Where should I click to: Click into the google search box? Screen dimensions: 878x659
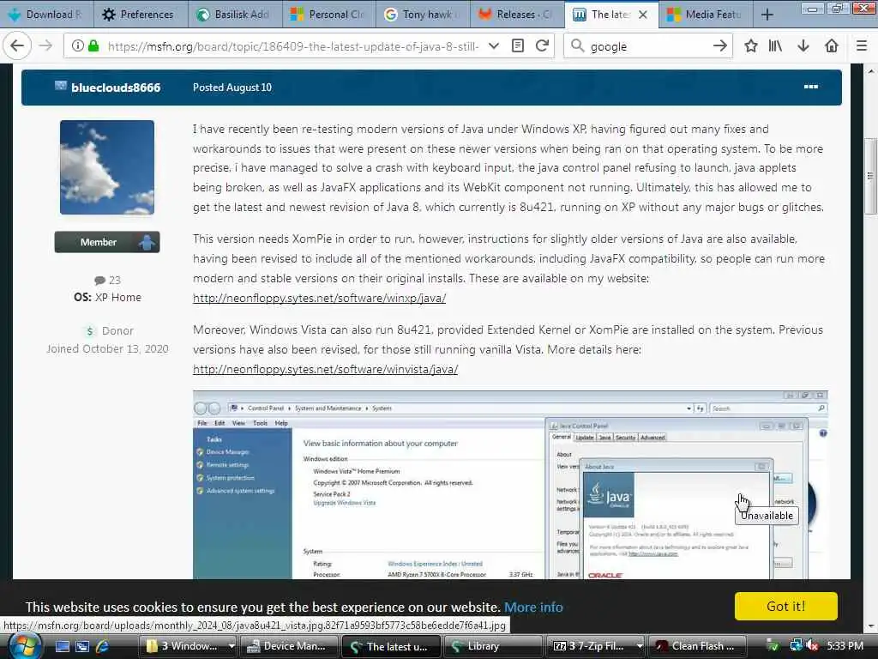click(646, 46)
